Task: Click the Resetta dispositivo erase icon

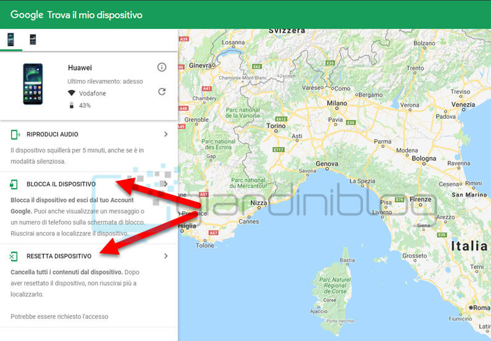Action: tap(14, 256)
